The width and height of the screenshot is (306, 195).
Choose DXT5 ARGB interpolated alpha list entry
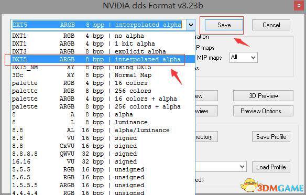[103, 59]
